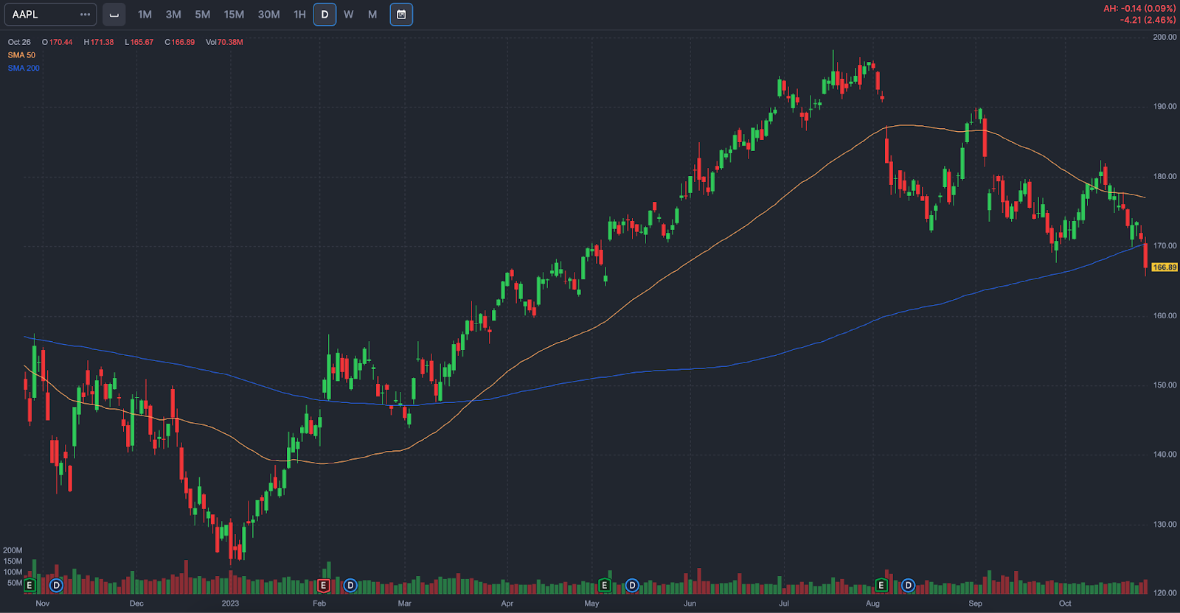
Task: Choose the 30M chart interval
Action: click(268, 15)
